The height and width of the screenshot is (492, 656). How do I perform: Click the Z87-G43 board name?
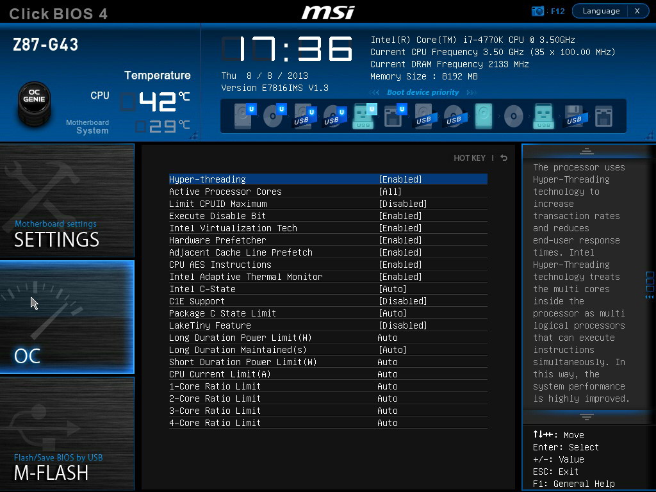point(45,44)
